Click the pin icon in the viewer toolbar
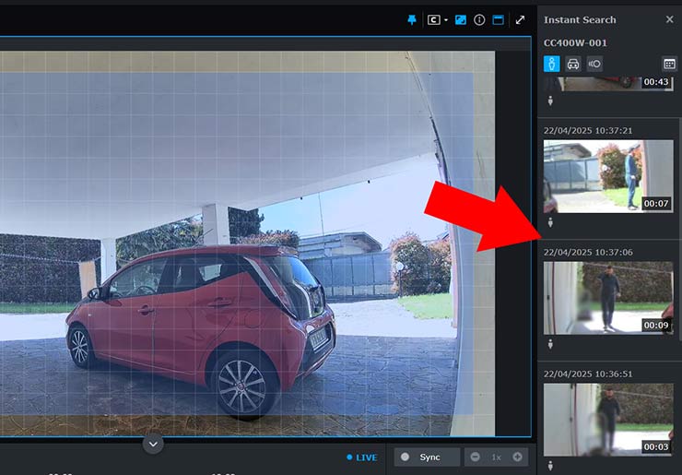Image resolution: width=682 pixels, height=475 pixels. (x=412, y=19)
